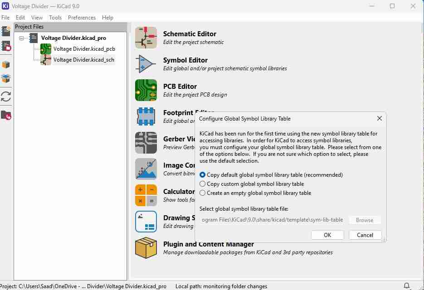
Task: Select Voltage Divider.kicad_pcb in project tree
Action: pyautogui.click(x=84, y=49)
